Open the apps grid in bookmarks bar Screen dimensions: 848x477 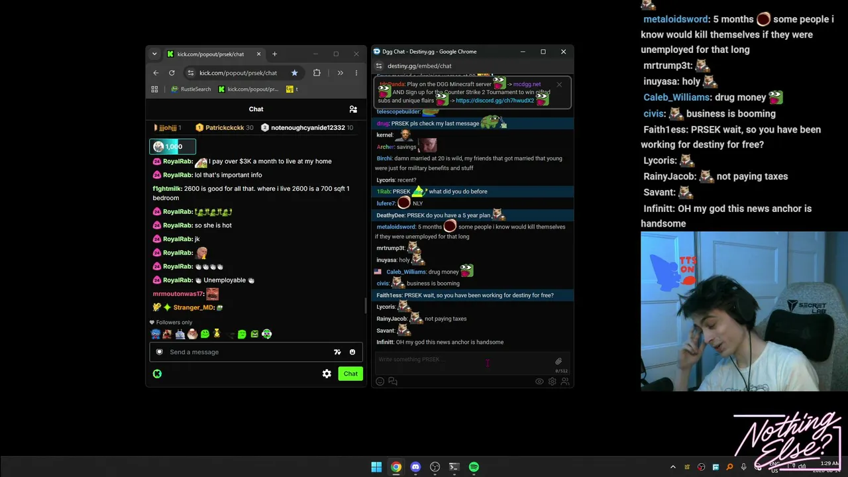[x=154, y=89]
